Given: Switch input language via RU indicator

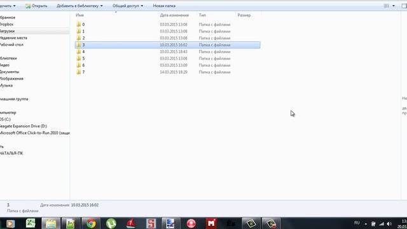Looking at the screenshot, I should tap(357, 223).
